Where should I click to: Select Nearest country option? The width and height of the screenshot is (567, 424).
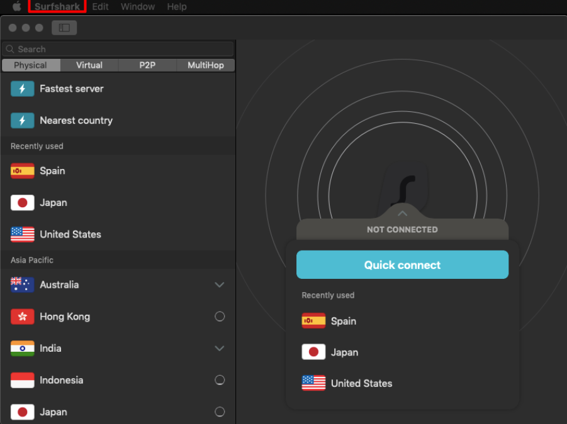pos(118,121)
